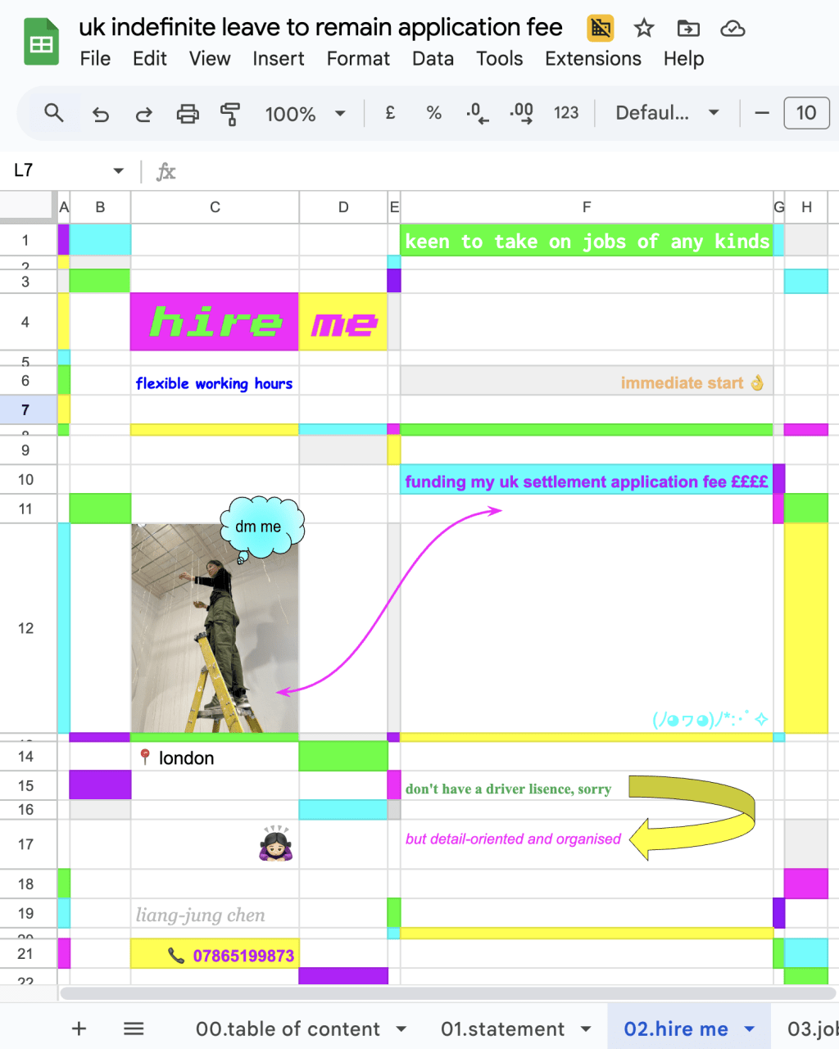Format as percent

433,113
